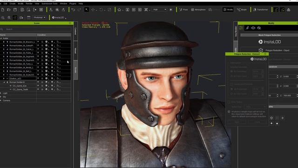The width and height of the screenshot is (298, 168).
Task: Activate the Select arrow tool
Action: point(87,9)
